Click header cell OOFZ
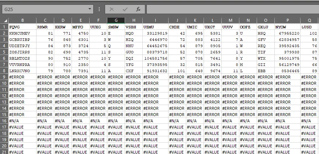This screenshot has width=319, height=154. (x=248, y=27)
